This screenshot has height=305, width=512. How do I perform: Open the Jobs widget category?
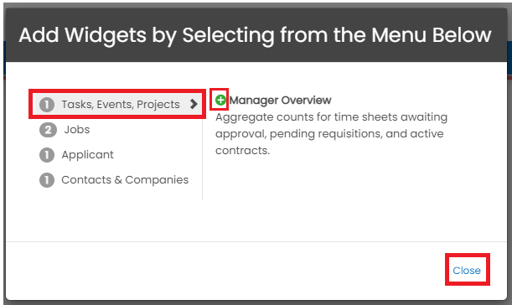(77, 130)
